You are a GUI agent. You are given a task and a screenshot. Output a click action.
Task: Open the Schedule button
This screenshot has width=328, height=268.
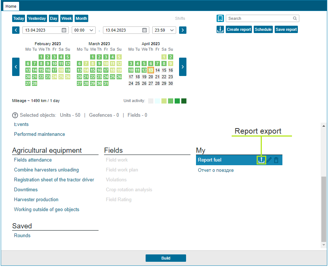tap(263, 29)
